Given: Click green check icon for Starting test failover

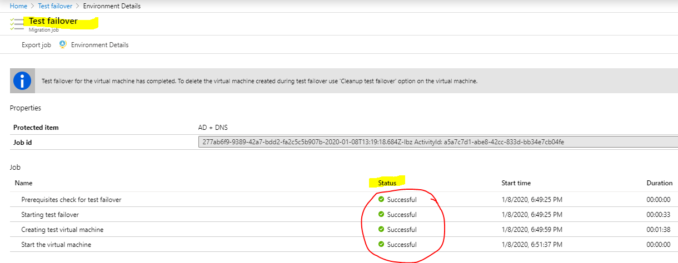Looking at the screenshot, I should pyautogui.click(x=381, y=214).
